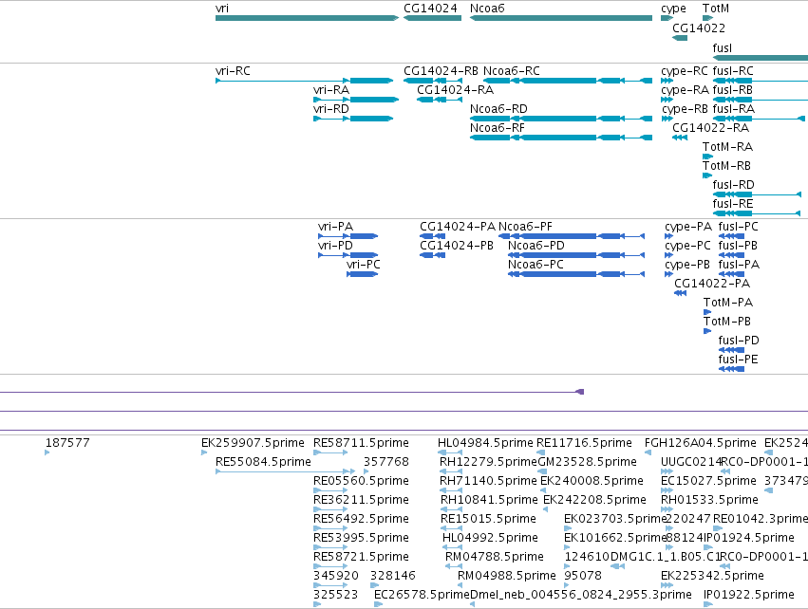Click the TotM gene glyph
This screenshot has height=609, width=808.
click(x=708, y=18)
